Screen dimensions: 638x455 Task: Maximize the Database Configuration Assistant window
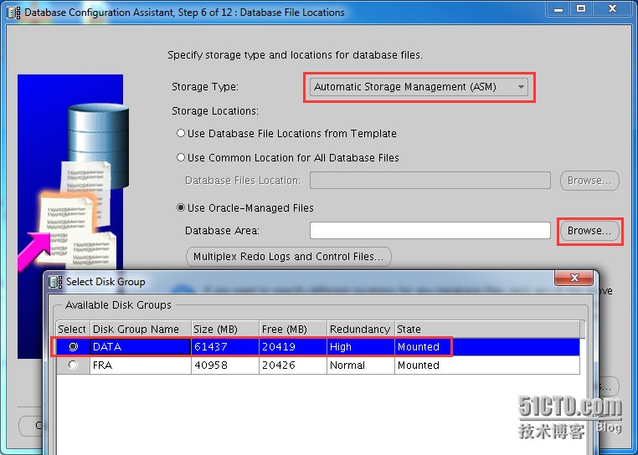581,9
